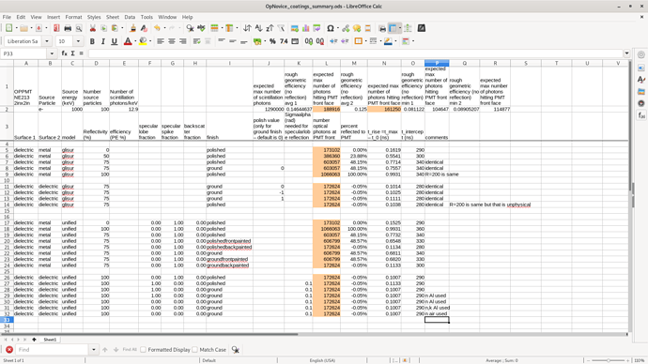Open the File menu
The width and height of the screenshot is (648, 364).
(7, 17)
